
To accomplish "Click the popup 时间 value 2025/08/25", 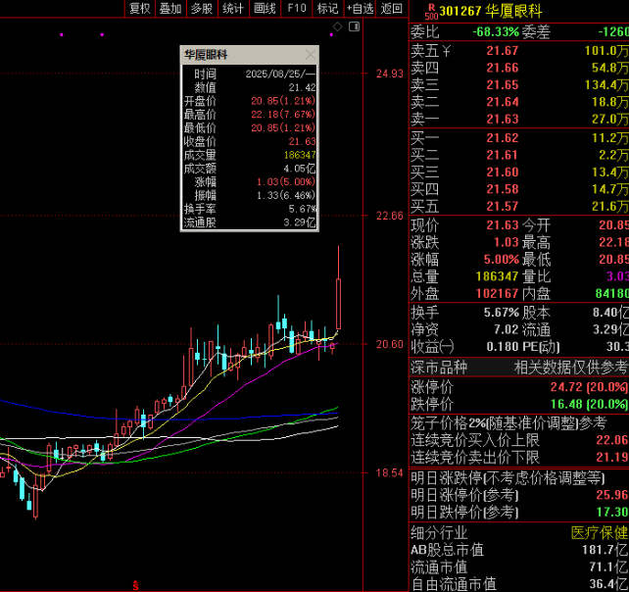I will click(280, 74).
